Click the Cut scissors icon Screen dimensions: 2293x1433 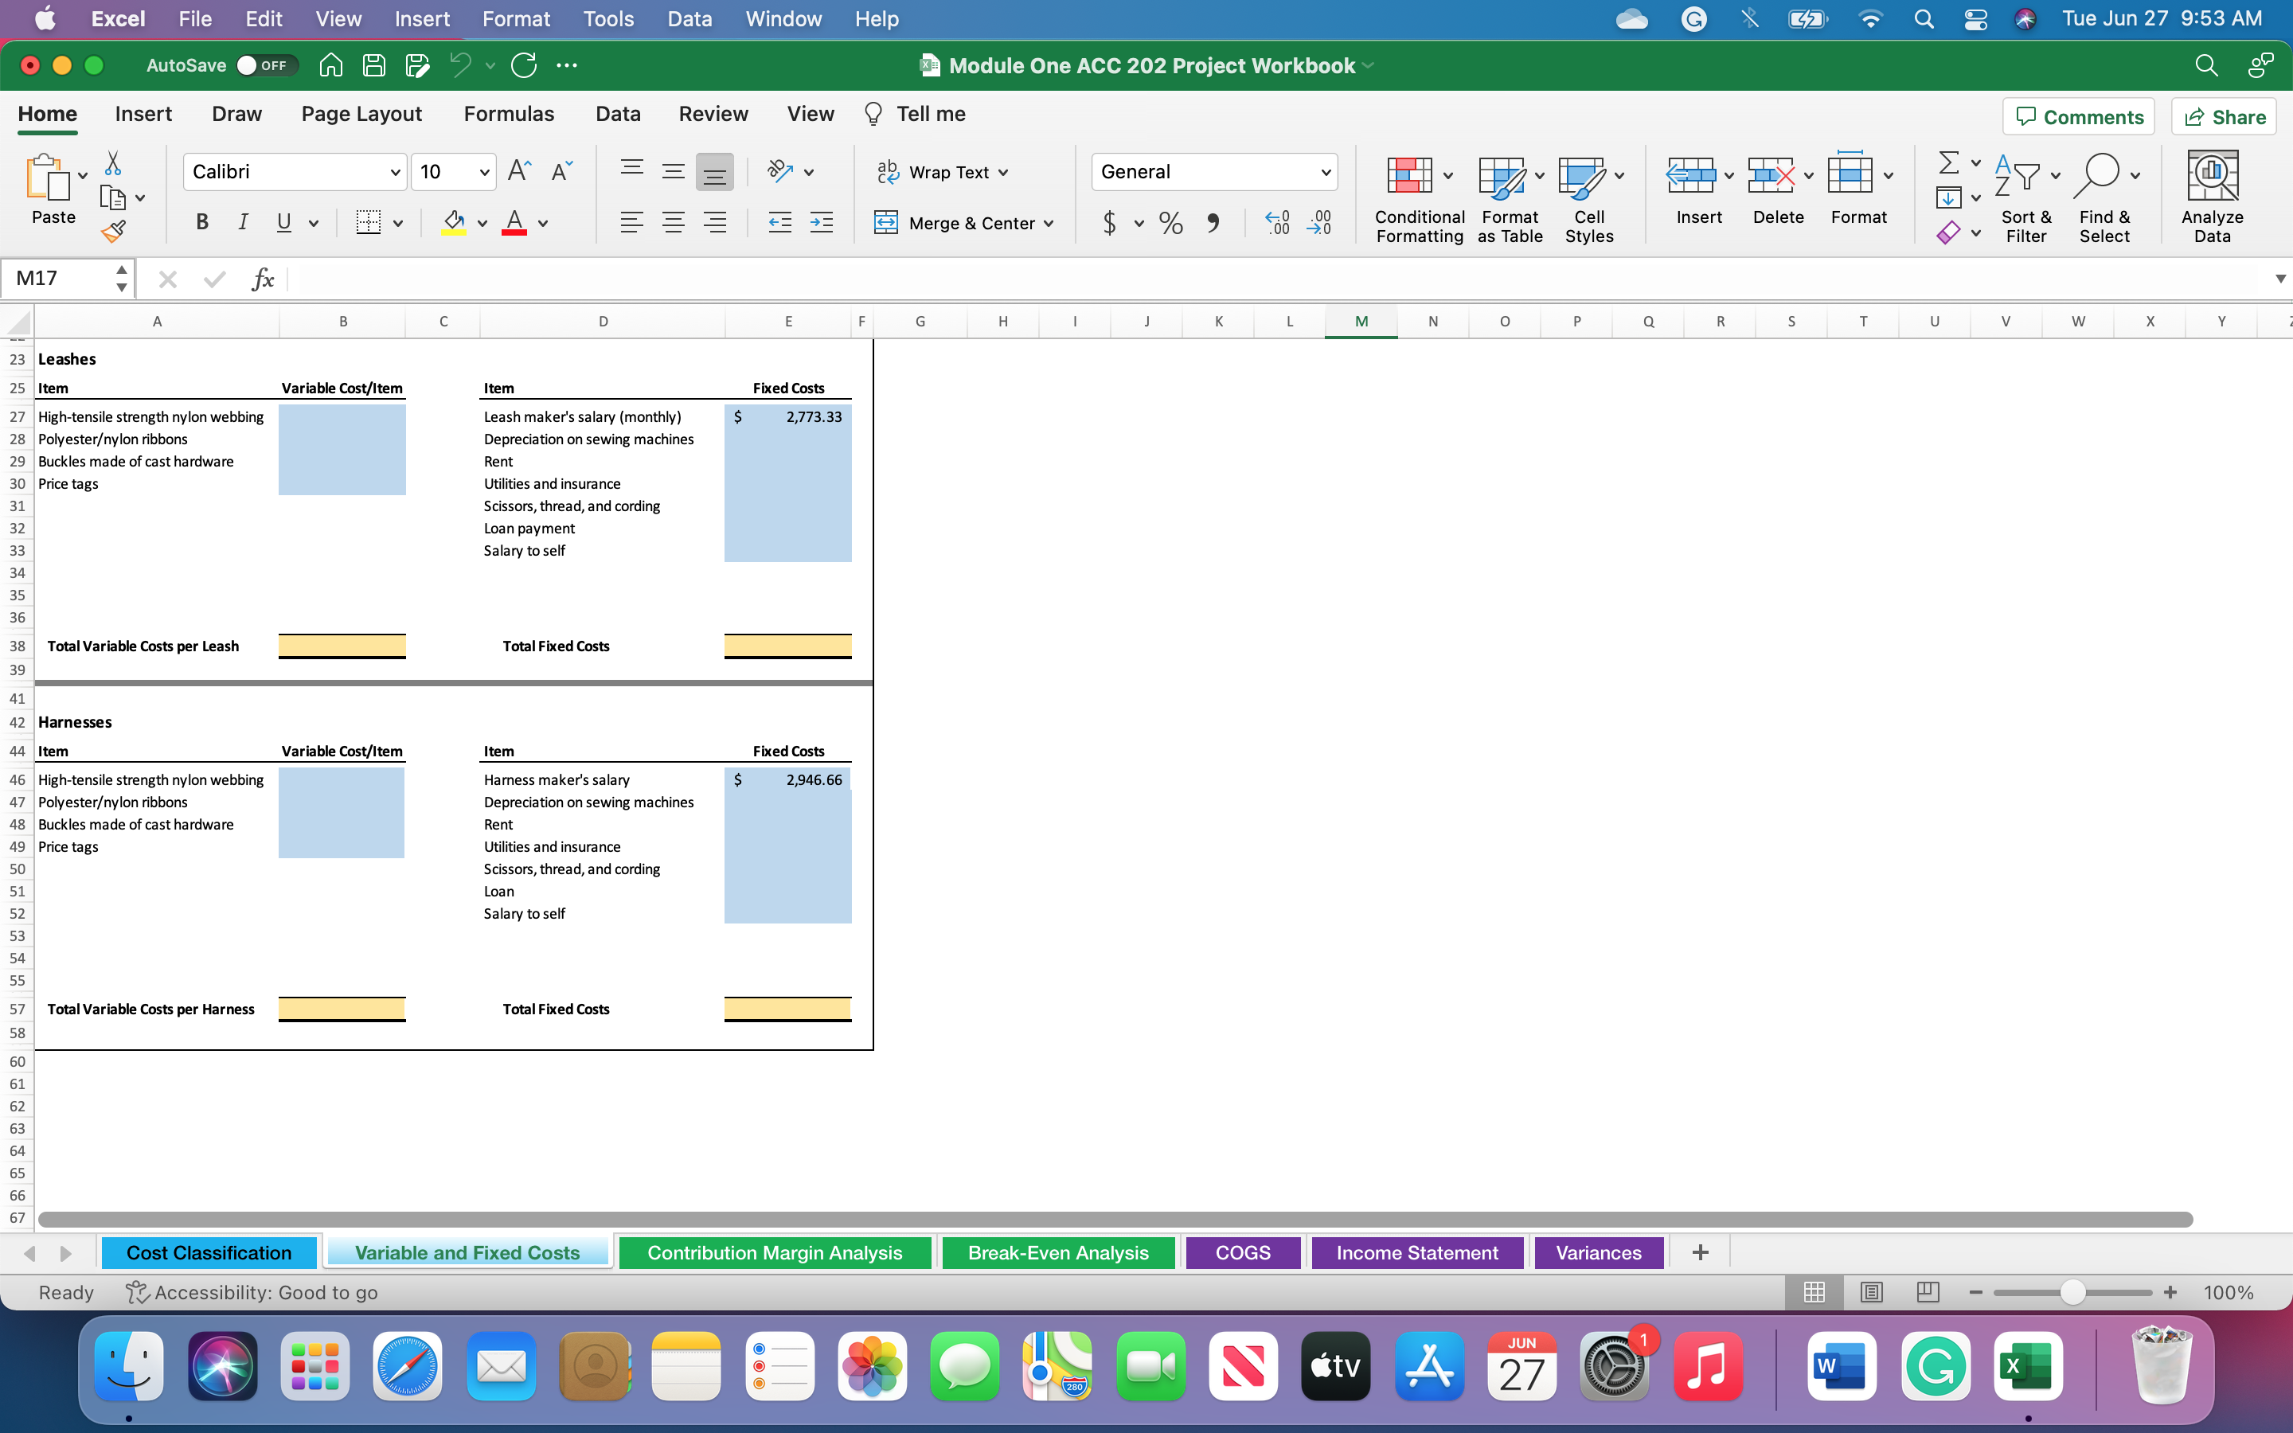coord(113,164)
